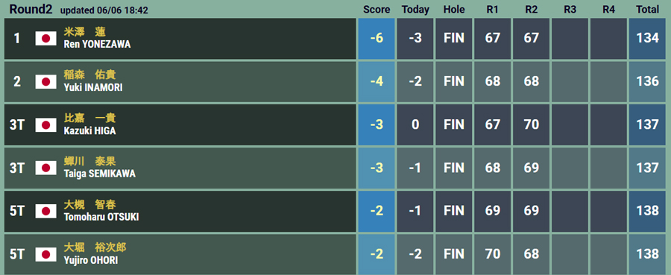Select the Today column header
Screen dimensions: 671x275
point(415,10)
